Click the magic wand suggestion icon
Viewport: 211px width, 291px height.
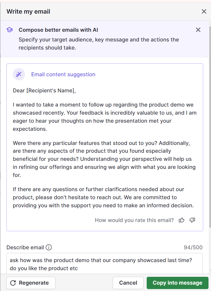pos(19,74)
